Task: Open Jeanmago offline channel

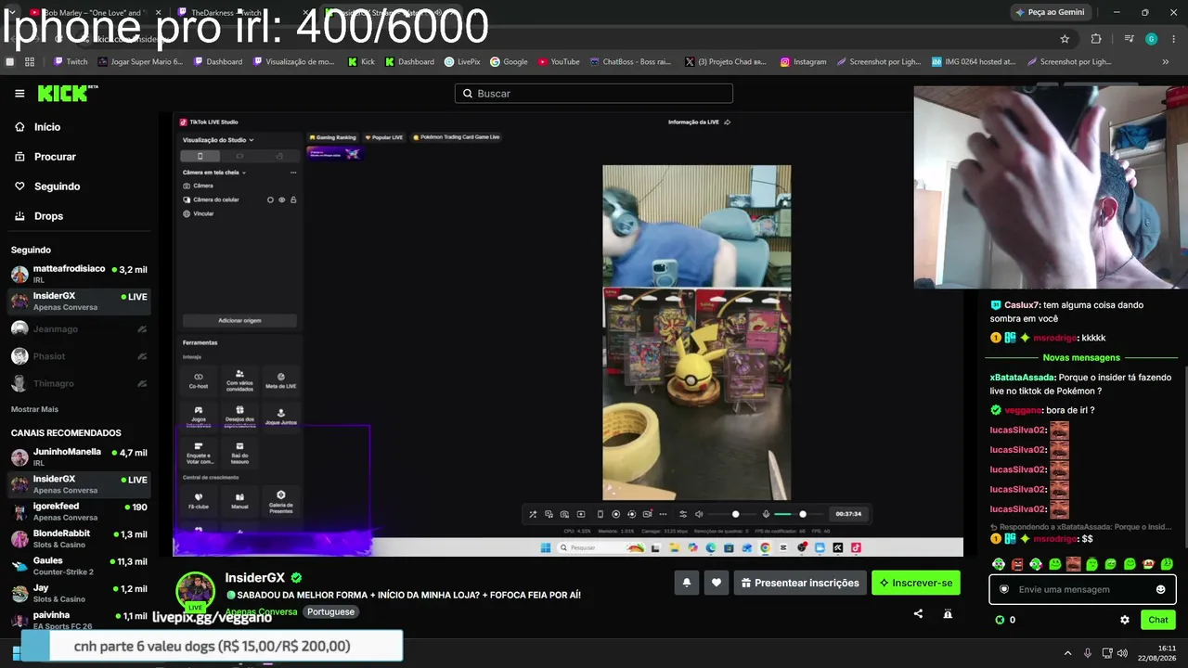Action: click(x=79, y=329)
